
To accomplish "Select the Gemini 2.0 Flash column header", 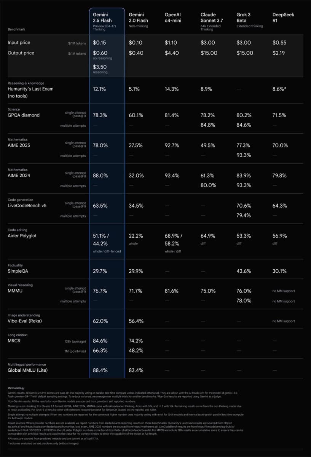I will pos(139,17).
